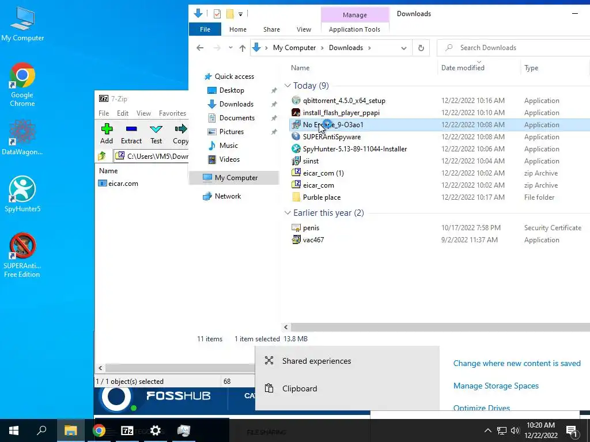Click File Explorer taskbar icon
590x442 pixels.
pyautogui.click(x=70, y=430)
